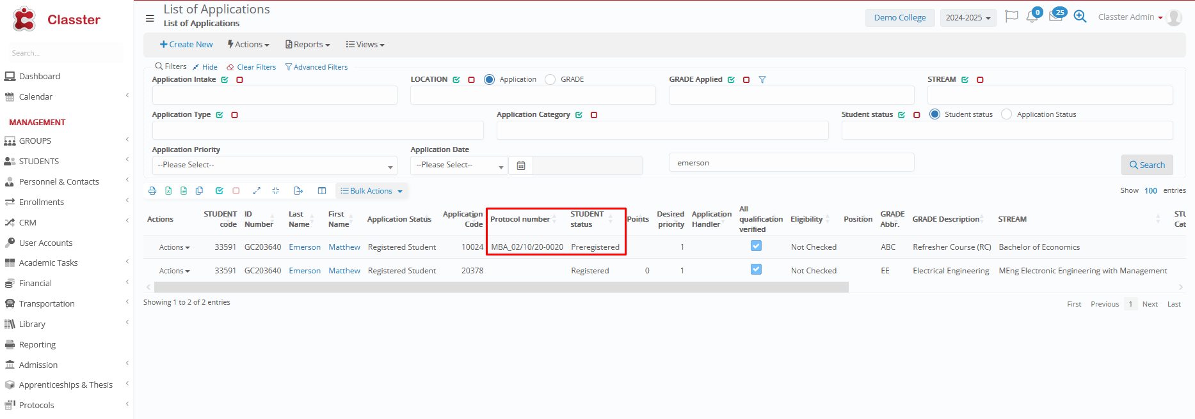Click the Search button
Image resolution: width=1195 pixels, height=419 pixels.
pyautogui.click(x=1146, y=165)
